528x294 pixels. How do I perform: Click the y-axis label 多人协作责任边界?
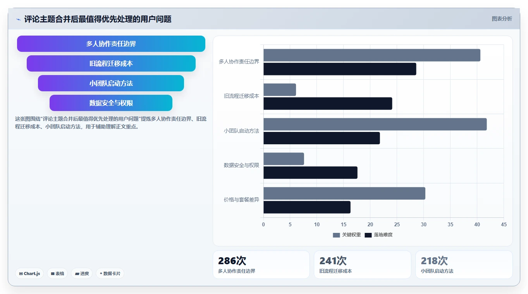[239, 62]
